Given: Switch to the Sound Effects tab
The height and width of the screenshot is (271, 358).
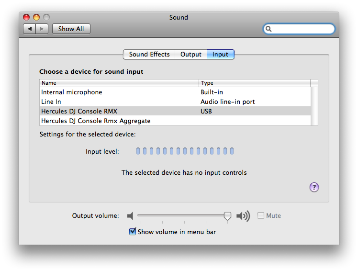Looking at the screenshot, I should [x=149, y=55].
